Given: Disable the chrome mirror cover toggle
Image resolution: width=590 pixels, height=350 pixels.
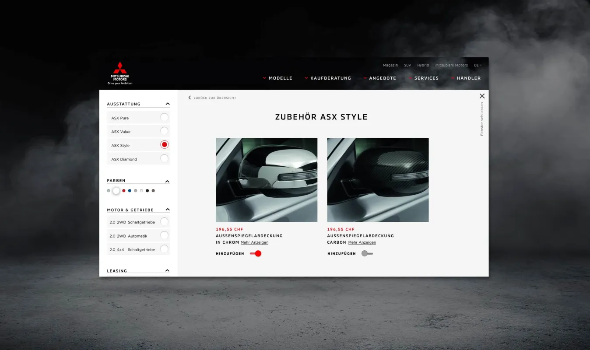Looking at the screenshot, I should tap(256, 253).
